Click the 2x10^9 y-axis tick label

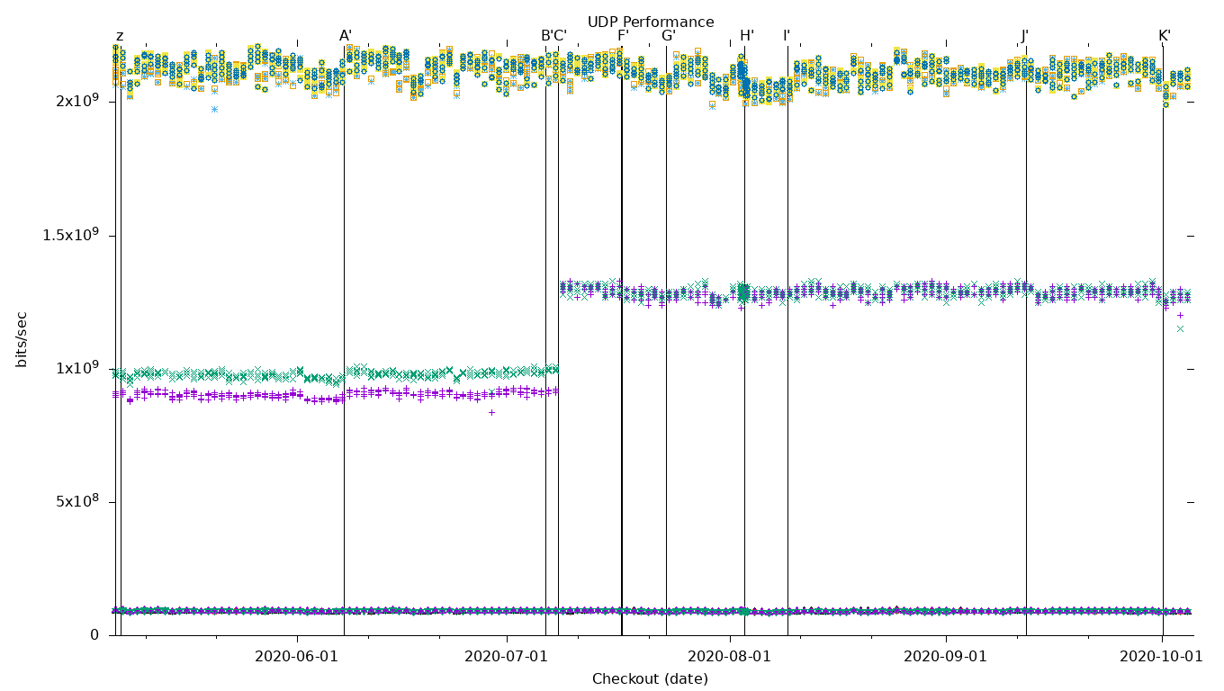point(76,101)
